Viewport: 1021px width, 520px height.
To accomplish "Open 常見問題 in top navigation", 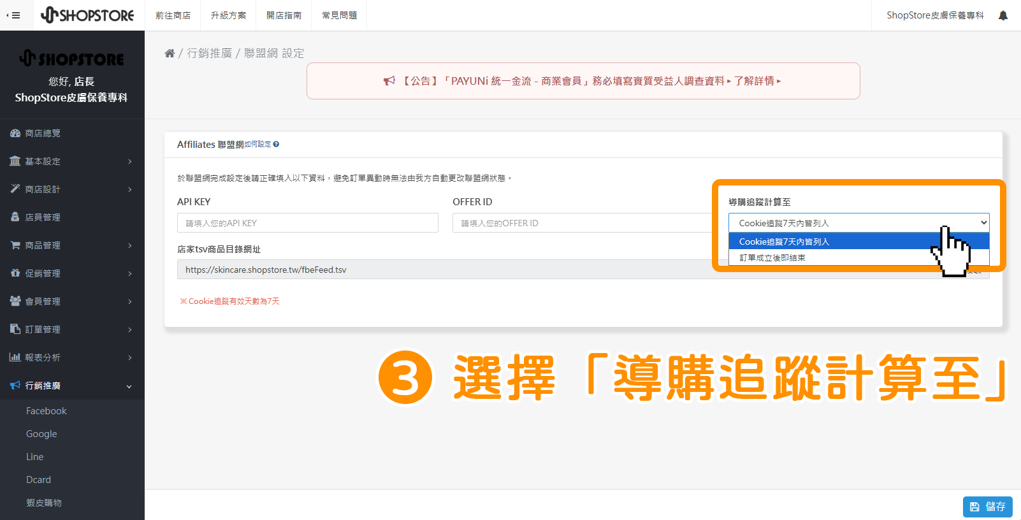I will point(339,15).
